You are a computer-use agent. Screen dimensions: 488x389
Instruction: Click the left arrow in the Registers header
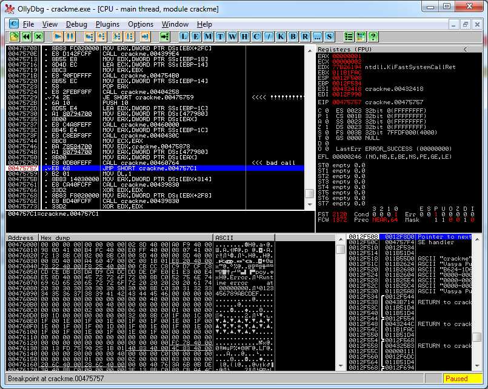click(x=465, y=49)
